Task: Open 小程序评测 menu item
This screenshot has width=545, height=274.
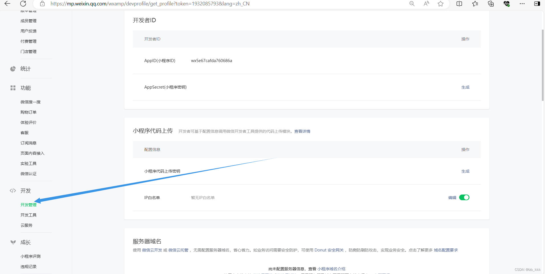Action: [x=31, y=256]
